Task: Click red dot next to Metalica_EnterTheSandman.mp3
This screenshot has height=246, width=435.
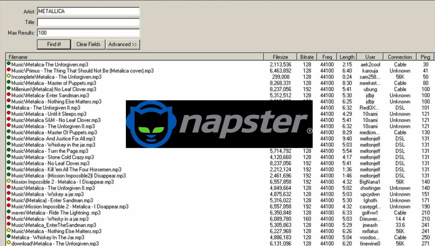Action: pos(9,224)
